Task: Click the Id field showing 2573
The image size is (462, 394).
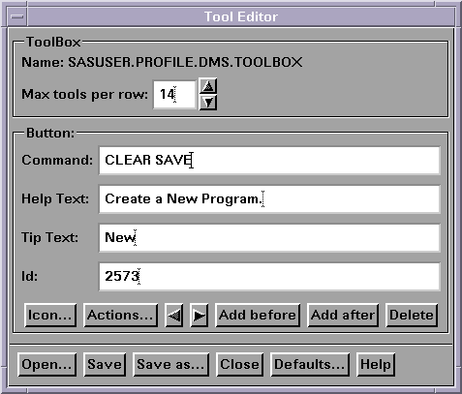Action: pos(269,277)
